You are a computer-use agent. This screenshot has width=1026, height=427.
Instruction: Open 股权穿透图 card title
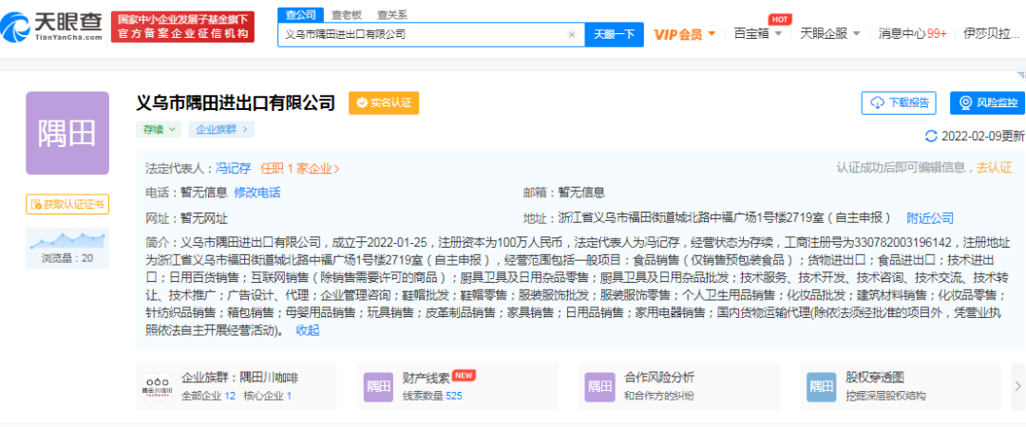(875, 378)
